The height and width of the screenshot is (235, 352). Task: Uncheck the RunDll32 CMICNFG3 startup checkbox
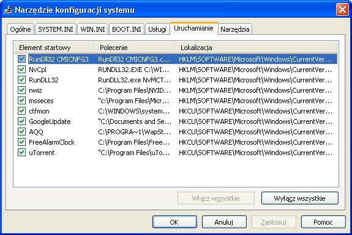[x=21, y=59]
